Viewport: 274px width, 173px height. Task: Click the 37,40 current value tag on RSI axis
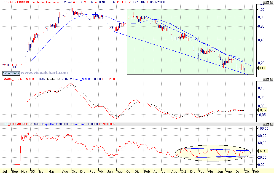coord(263,151)
